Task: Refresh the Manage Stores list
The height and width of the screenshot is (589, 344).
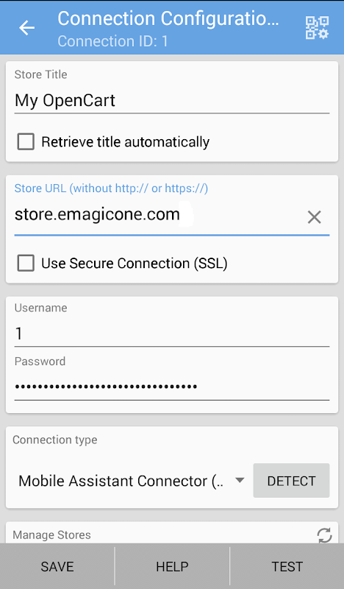Action: (324, 535)
